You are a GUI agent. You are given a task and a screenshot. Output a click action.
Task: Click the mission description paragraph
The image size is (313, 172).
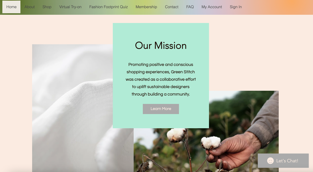pyautogui.click(x=161, y=79)
